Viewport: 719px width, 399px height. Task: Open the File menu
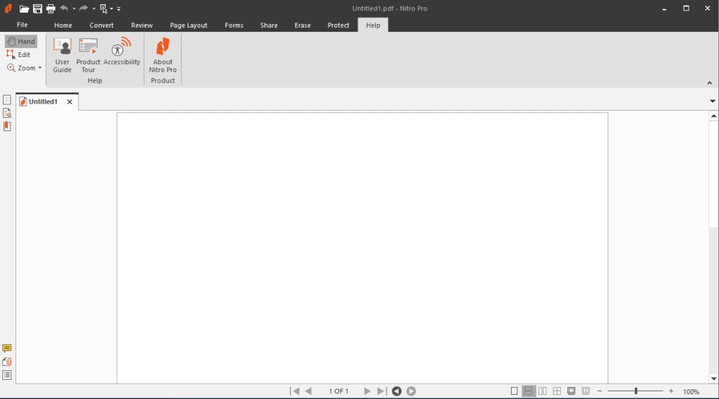pos(22,25)
